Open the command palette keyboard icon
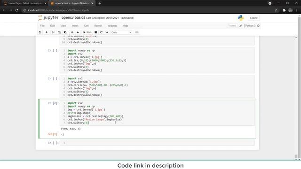The height and width of the screenshot is (169, 301). click(x=137, y=32)
